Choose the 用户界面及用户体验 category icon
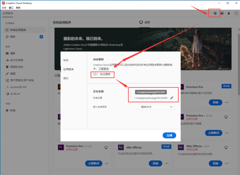Viewport: 240px width, 175px height. [x=7, y=80]
